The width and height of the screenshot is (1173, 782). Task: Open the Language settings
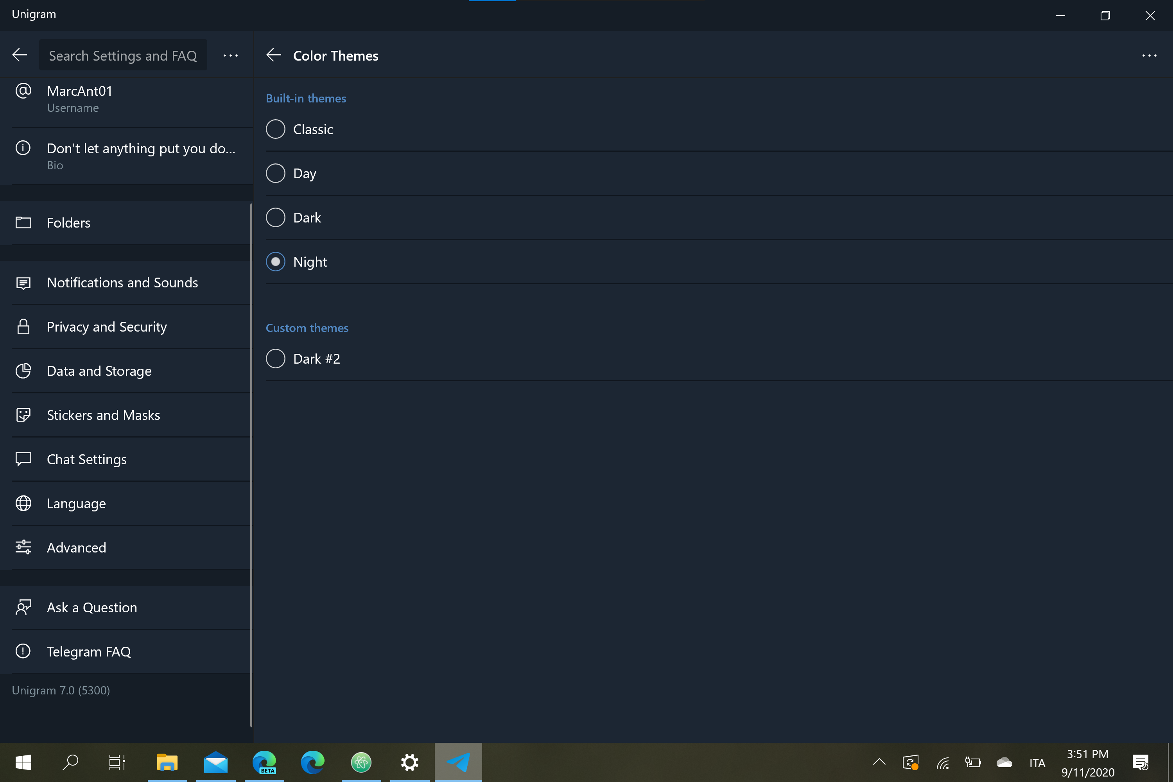coord(76,503)
